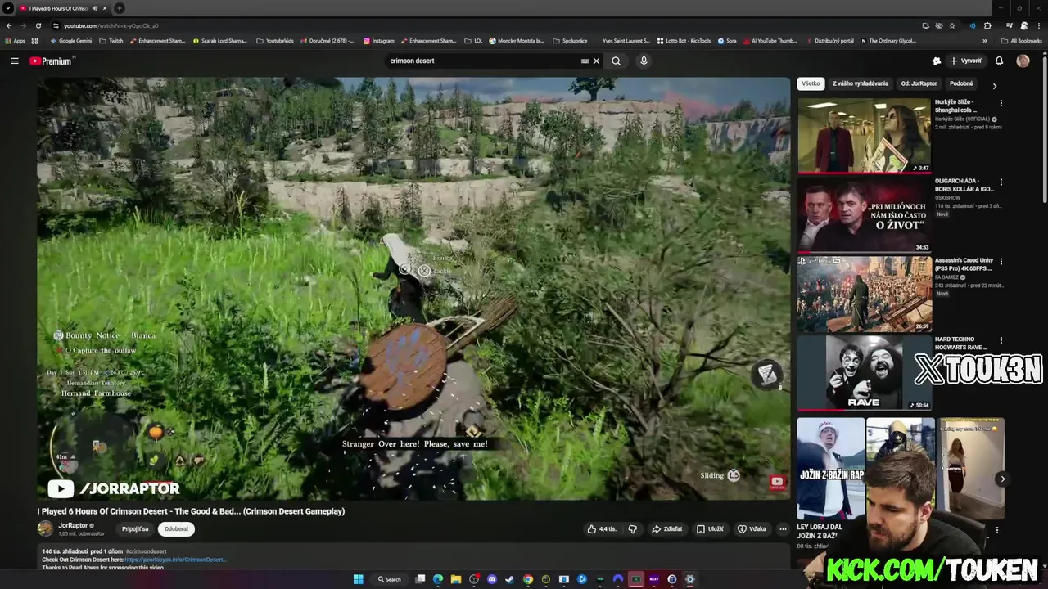Open Horkýže Slíže Shanghai cola video thumbnail

(864, 136)
